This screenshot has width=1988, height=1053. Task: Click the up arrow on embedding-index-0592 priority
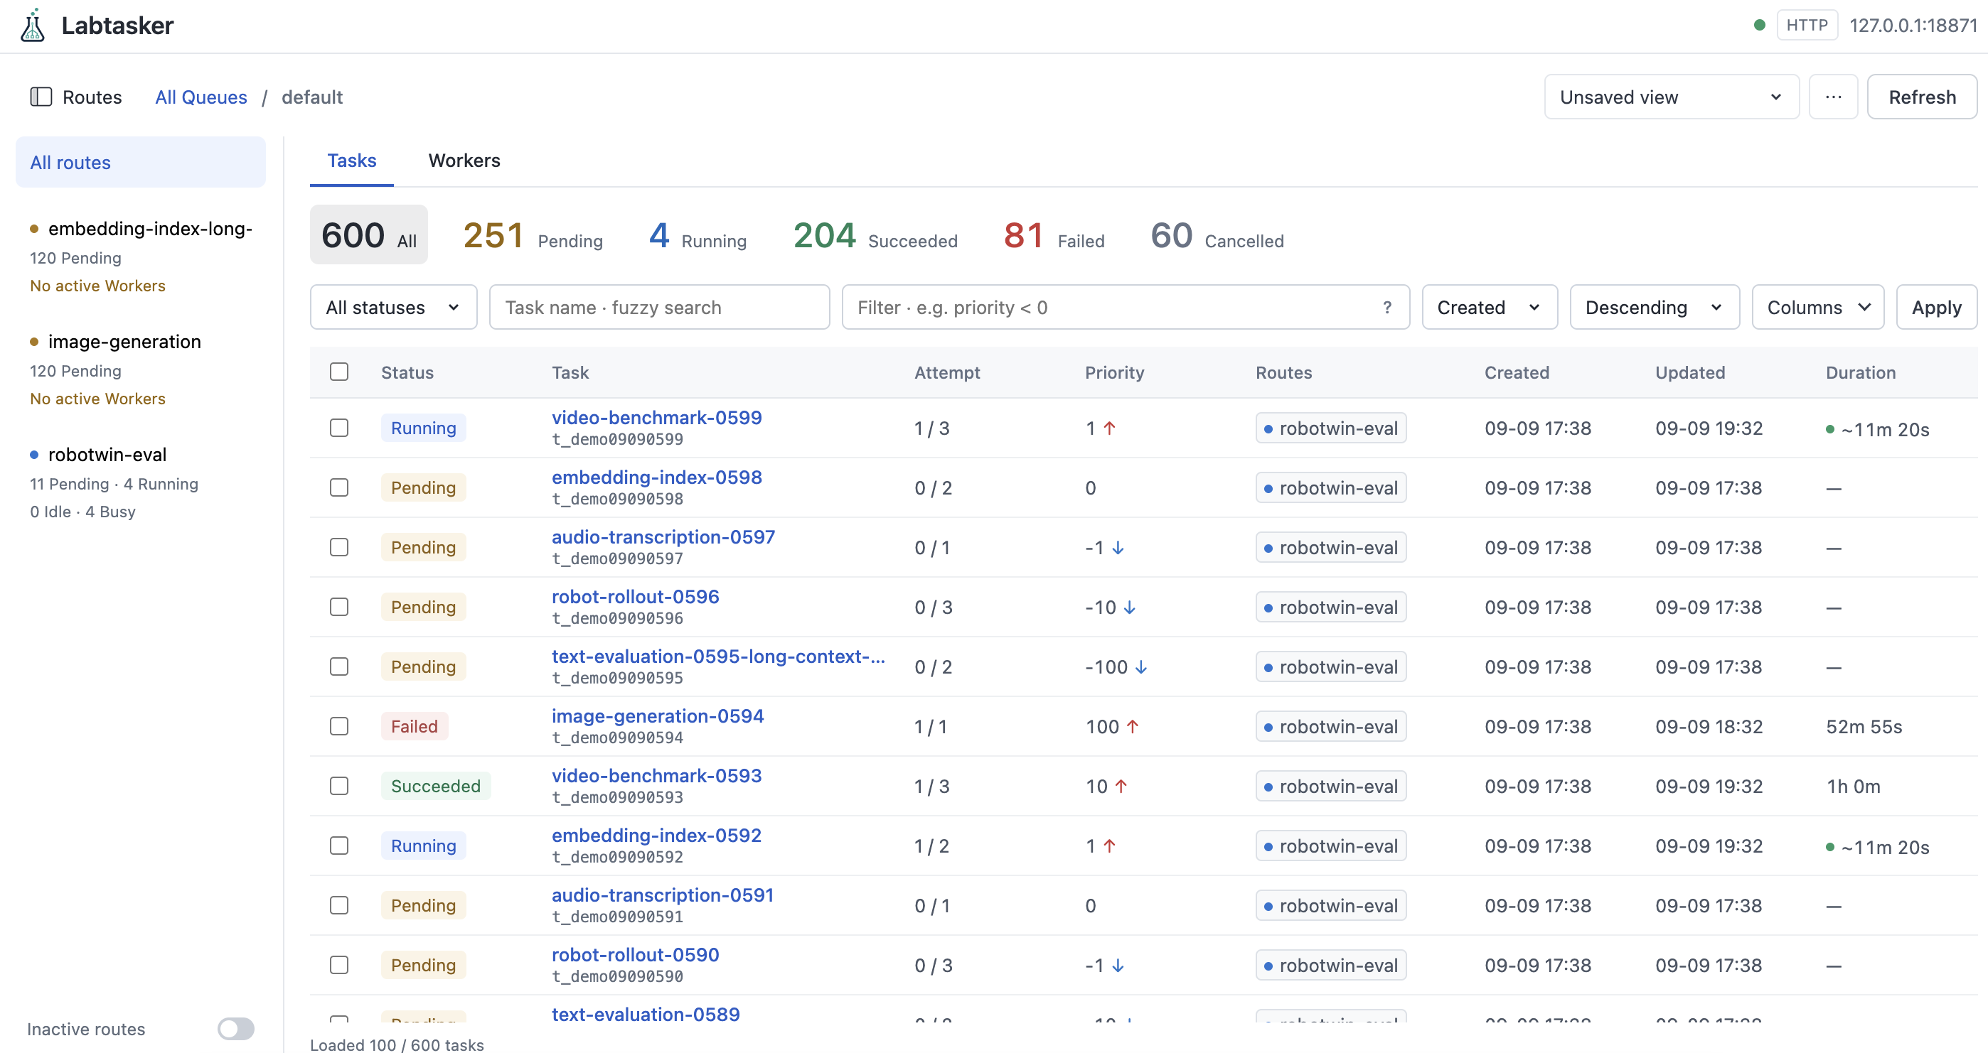(x=1109, y=846)
